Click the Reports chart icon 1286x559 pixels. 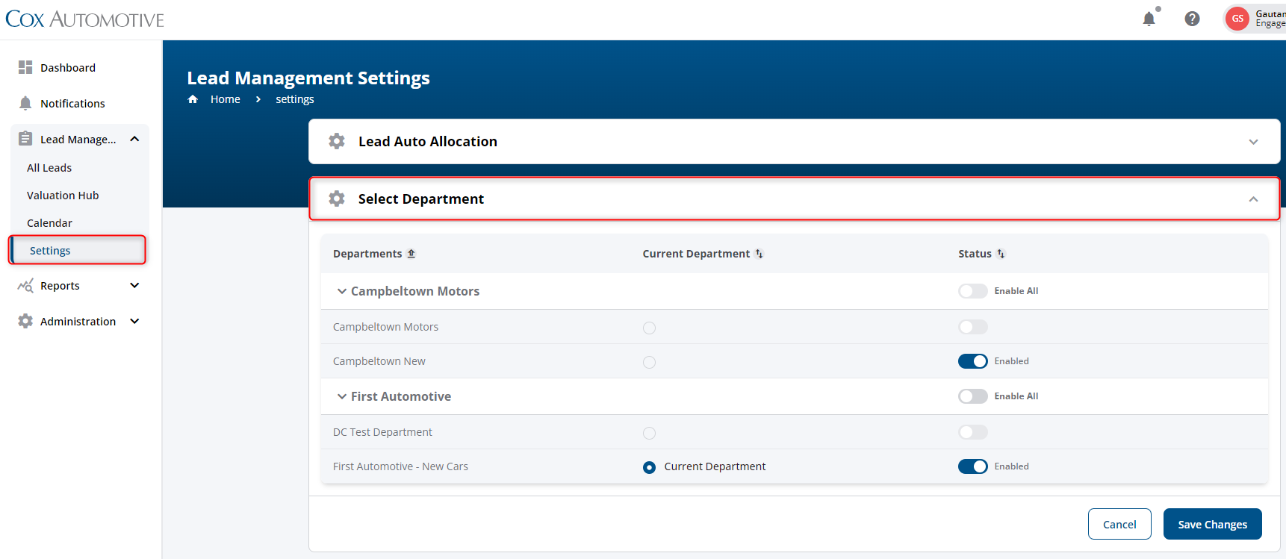point(25,285)
